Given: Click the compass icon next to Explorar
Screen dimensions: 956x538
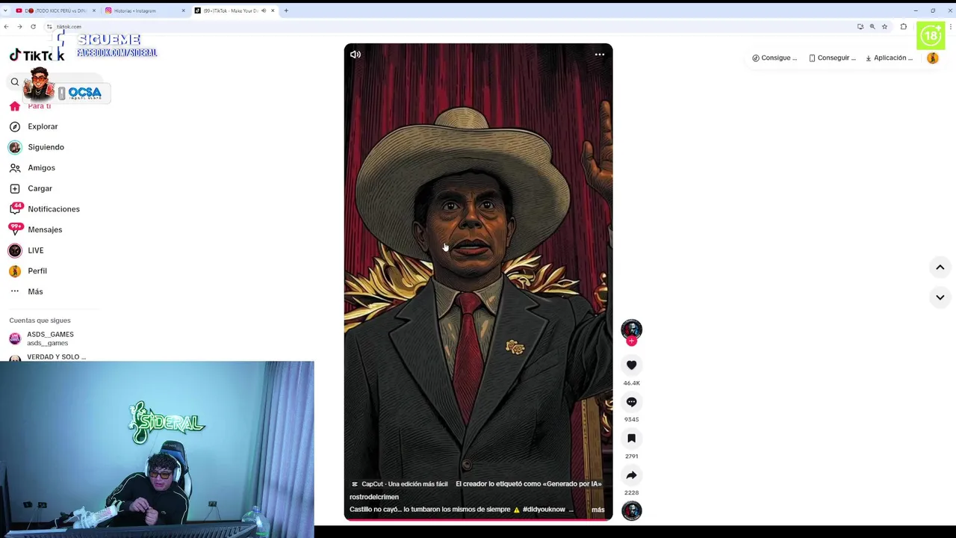Looking at the screenshot, I should [x=15, y=126].
